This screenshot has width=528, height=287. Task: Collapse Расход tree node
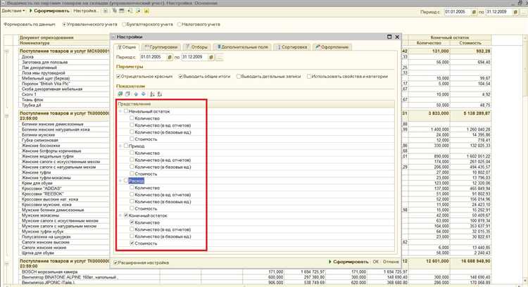[120, 181]
